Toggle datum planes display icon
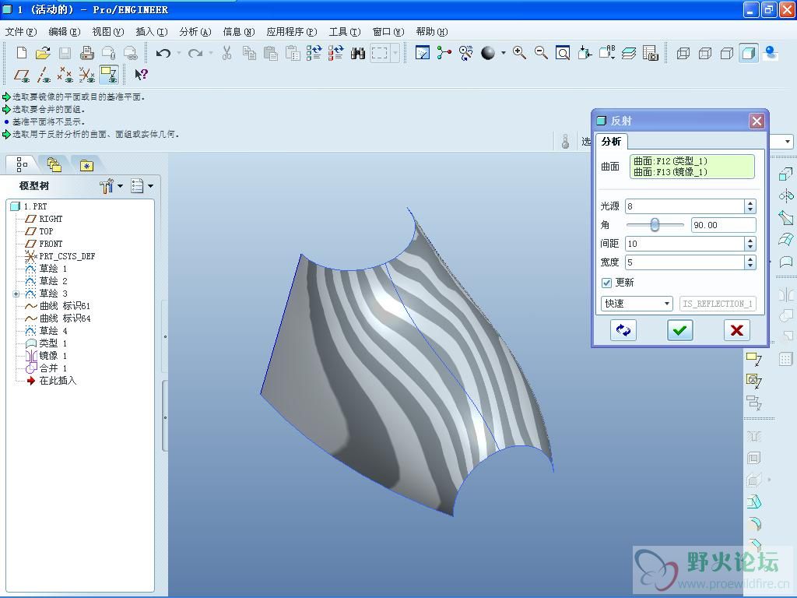Image resolution: width=797 pixels, height=598 pixels. [21, 76]
